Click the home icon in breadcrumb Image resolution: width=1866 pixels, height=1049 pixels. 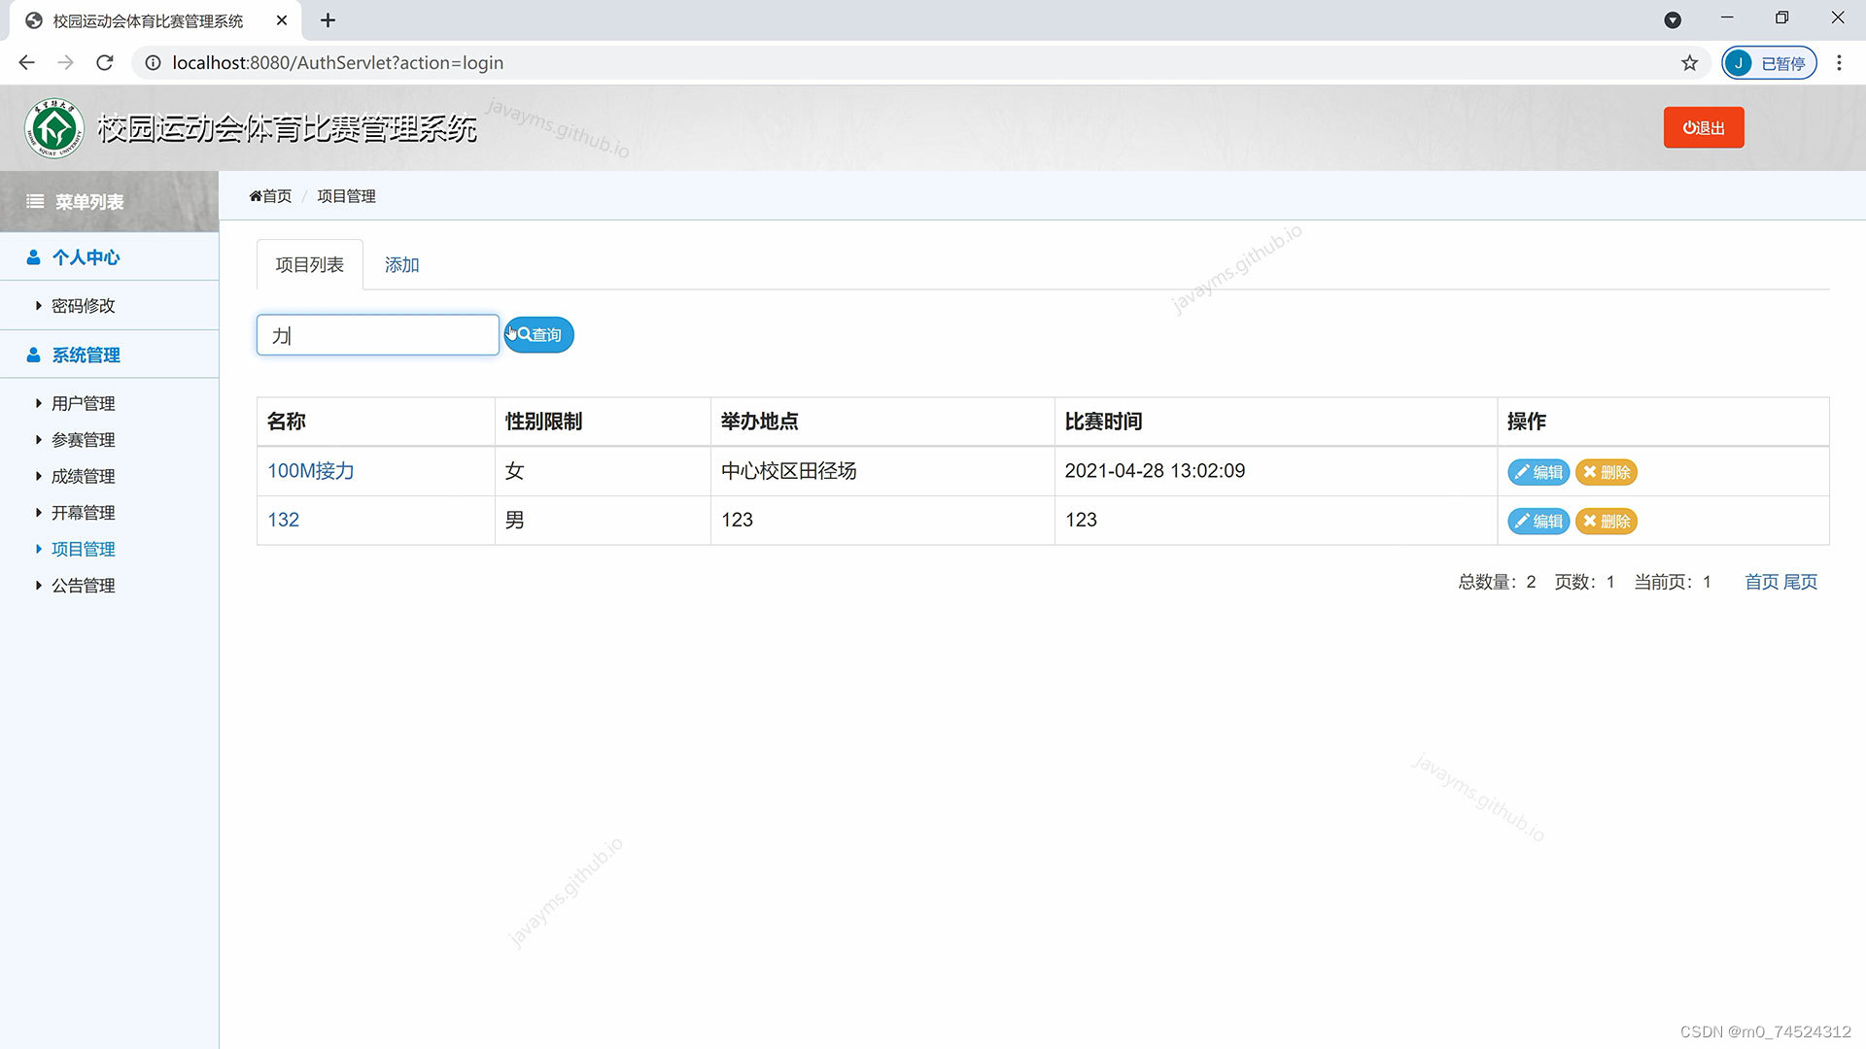point(256,196)
